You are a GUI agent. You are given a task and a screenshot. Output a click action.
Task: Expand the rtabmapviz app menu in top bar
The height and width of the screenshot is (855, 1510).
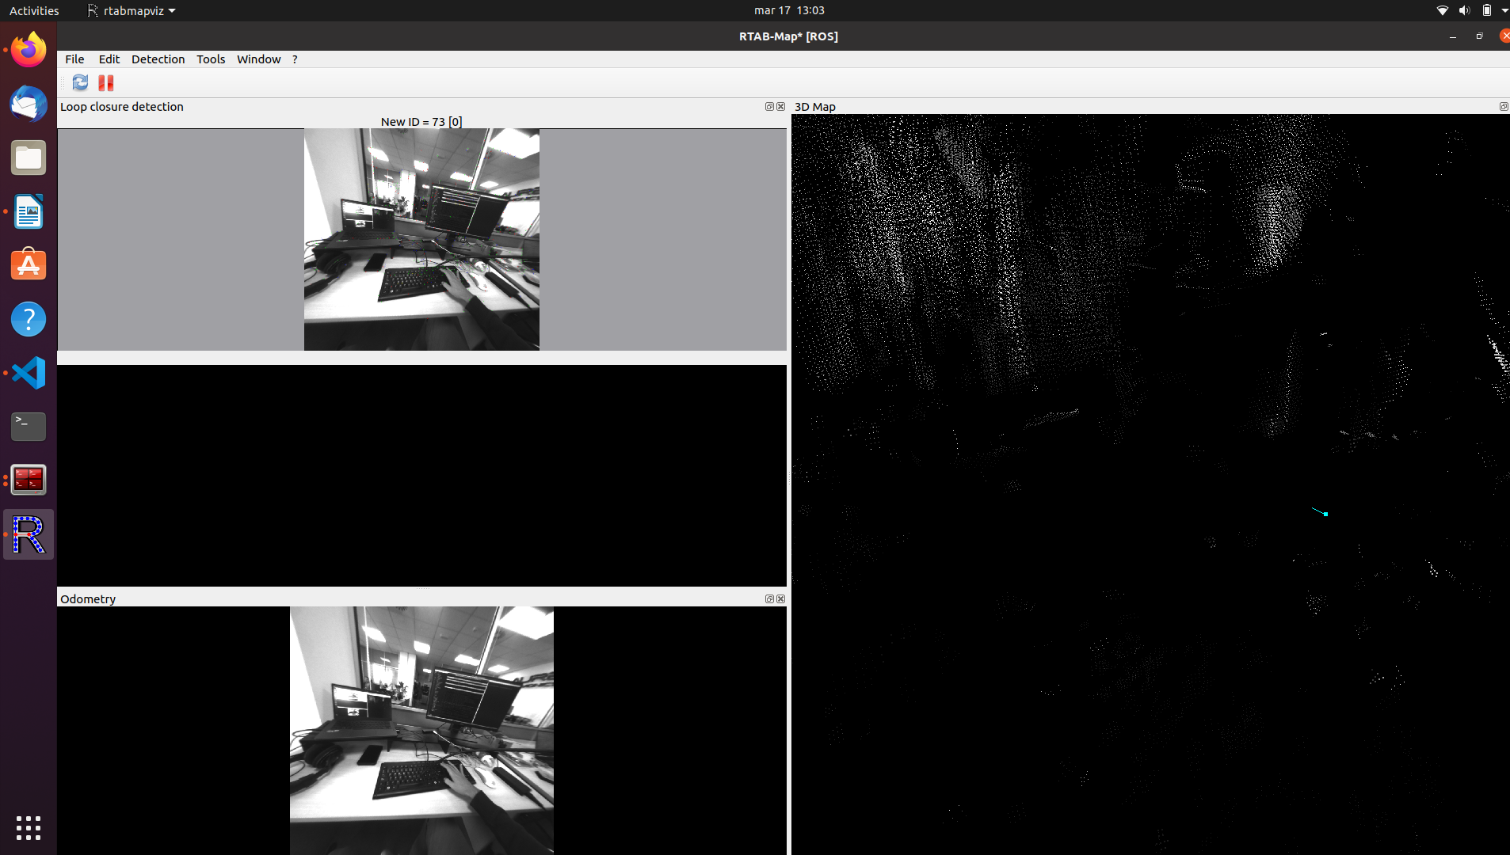(x=132, y=10)
